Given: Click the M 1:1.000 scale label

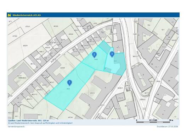Looking at the screenshot, I should point(153,120).
